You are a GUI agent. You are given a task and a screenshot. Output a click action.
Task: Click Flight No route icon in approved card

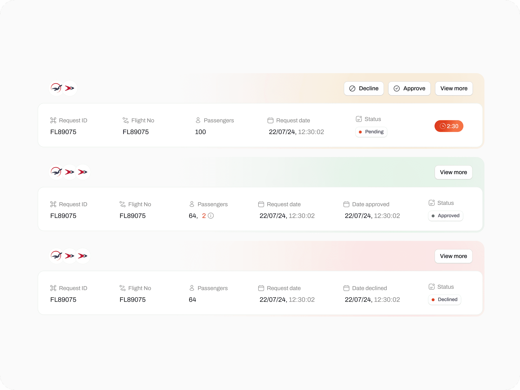tap(123, 204)
